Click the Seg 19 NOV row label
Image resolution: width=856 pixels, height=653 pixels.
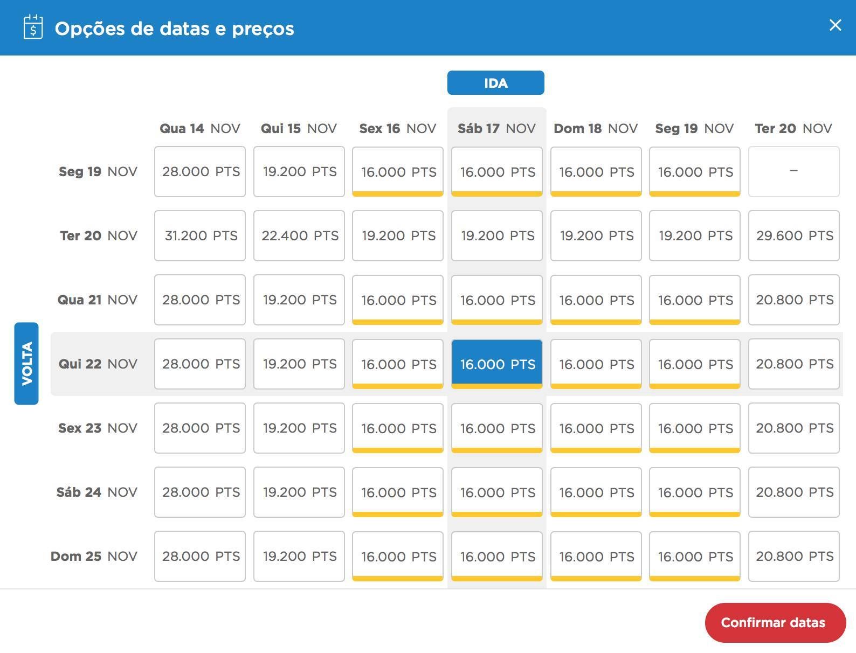98,171
